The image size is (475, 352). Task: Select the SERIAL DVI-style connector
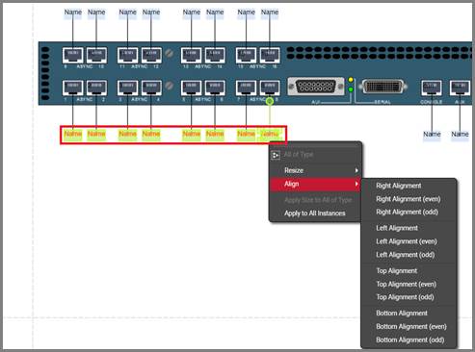pyautogui.click(x=383, y=87)
